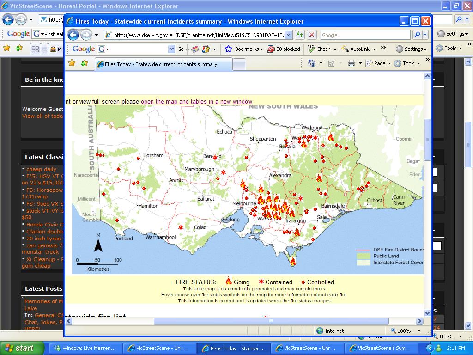
Task: Click the Google toolbar colorful gadget icon
Action: point(206,49)
